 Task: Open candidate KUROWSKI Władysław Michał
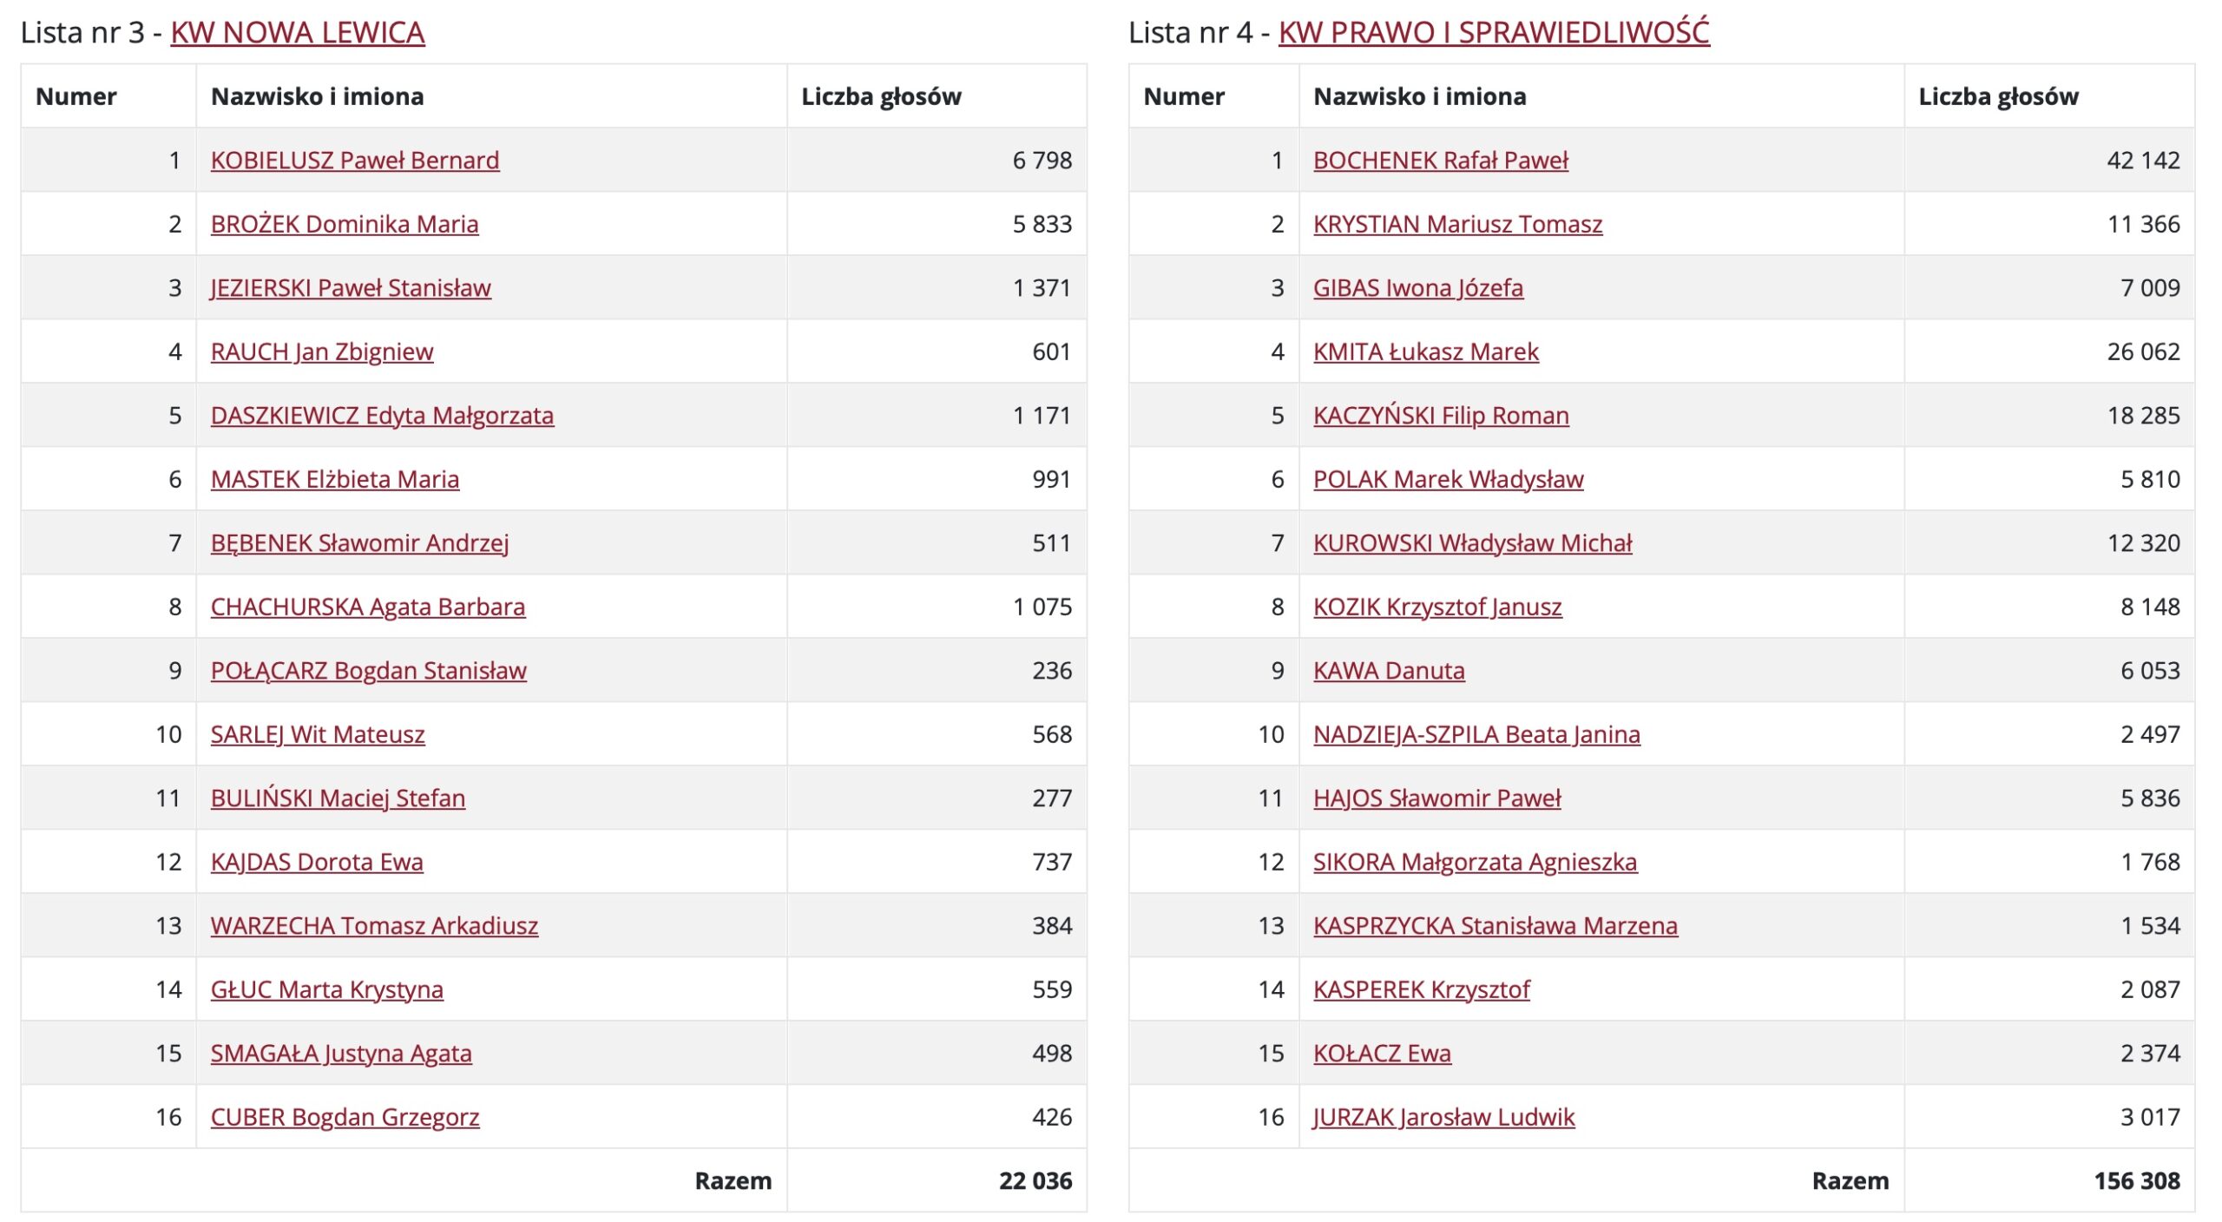1473,543
